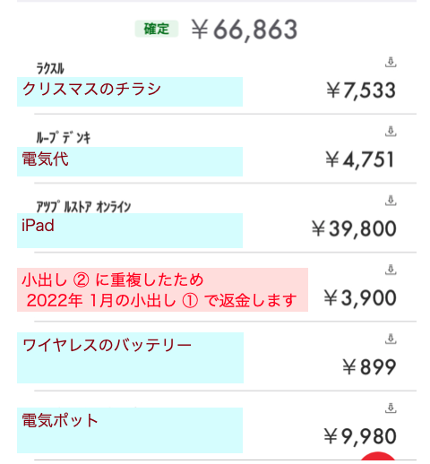Open the pink 小出し②重複 refund note

coord(162,289)
